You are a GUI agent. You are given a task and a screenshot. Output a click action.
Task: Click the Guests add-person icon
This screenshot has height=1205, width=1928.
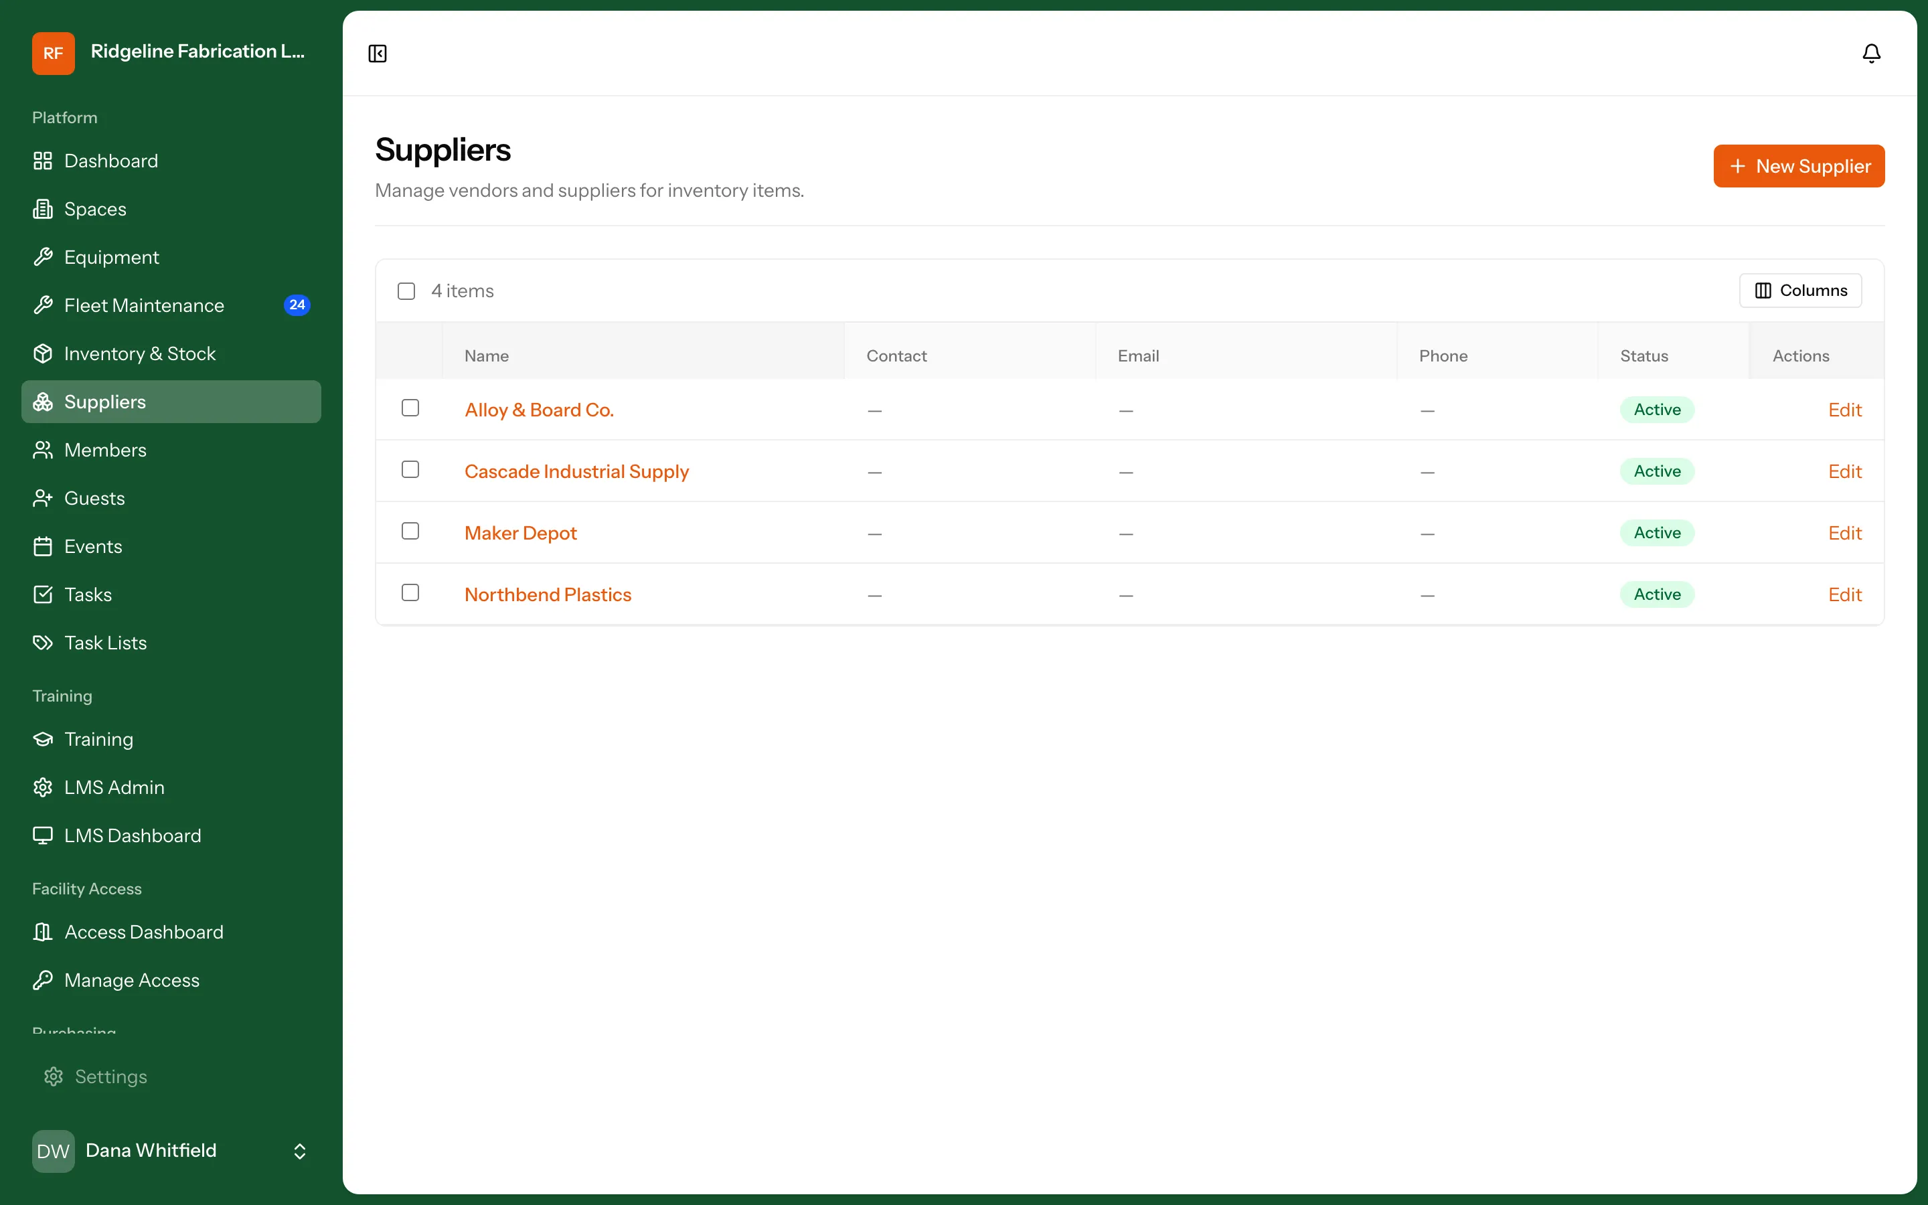[43, 498]
